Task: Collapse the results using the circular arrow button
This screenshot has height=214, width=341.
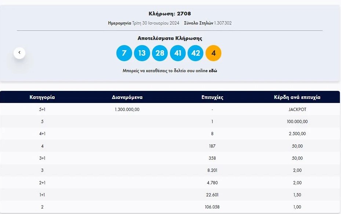Action: [19, 52]
